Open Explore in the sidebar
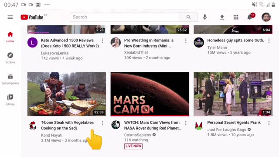 click(x=10, y=58)
